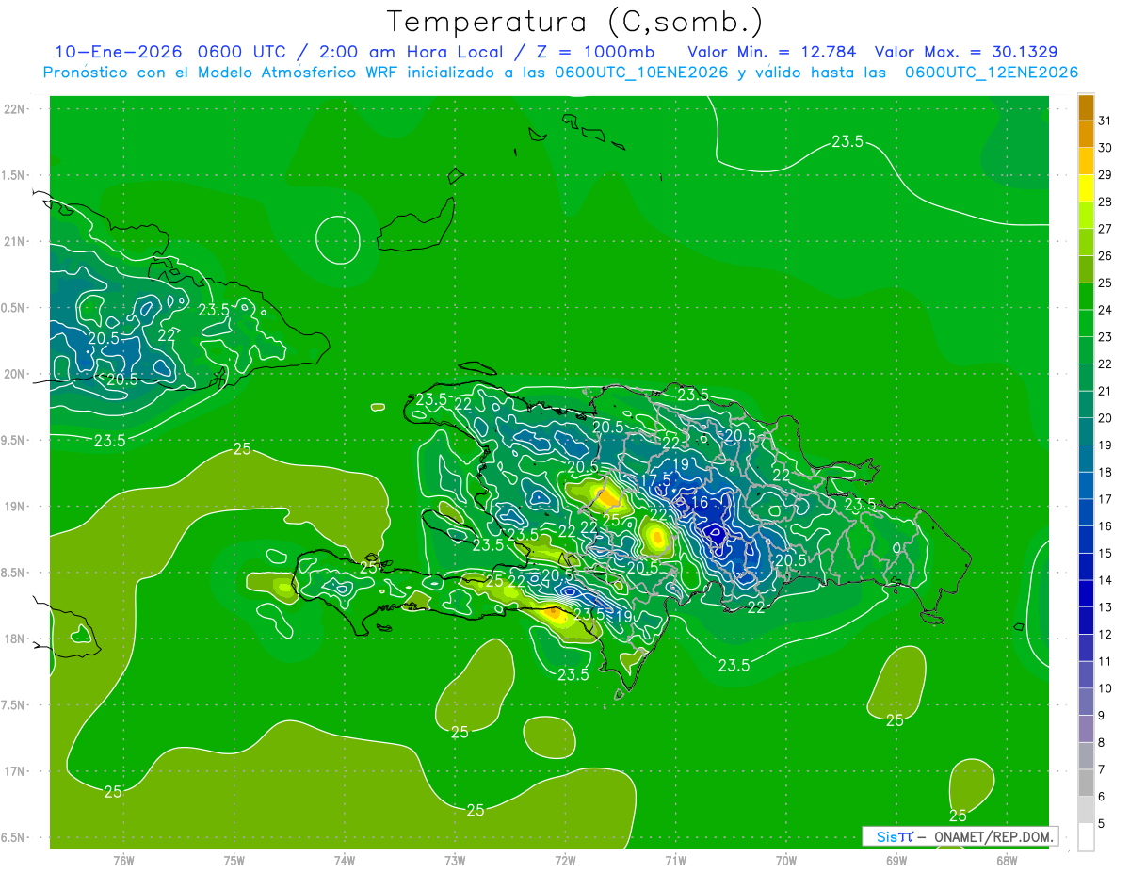
Task: Pick the teal swatch between 19 and 20
Action: point(1086,432)
